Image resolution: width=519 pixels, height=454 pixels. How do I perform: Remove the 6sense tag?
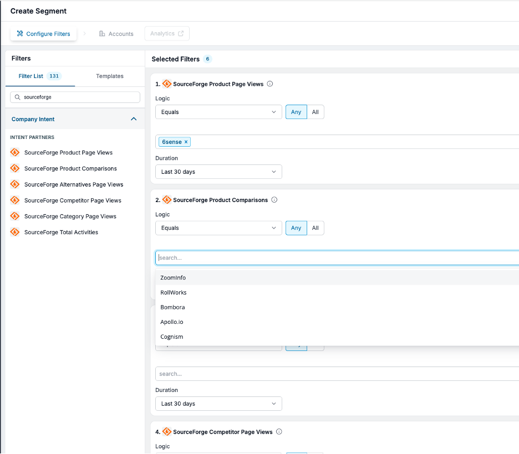pos(186,142)
